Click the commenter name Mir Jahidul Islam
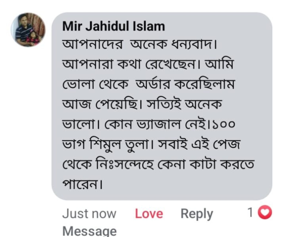283x237 pixels. 114,26
